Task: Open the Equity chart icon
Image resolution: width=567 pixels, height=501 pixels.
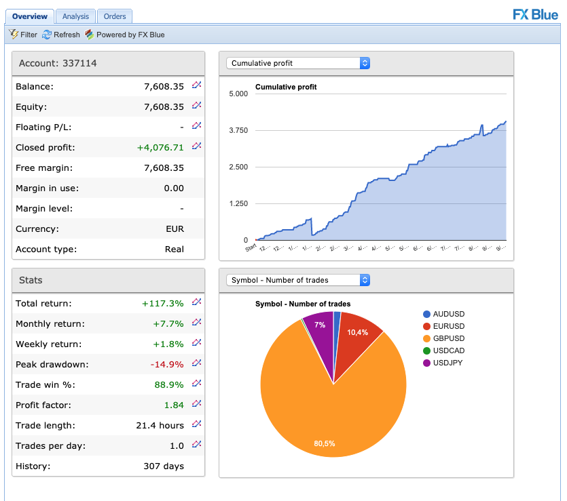Action: coord(196,106)
